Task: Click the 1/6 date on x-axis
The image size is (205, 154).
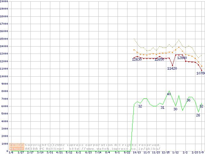Action: [x=11, y=152]
